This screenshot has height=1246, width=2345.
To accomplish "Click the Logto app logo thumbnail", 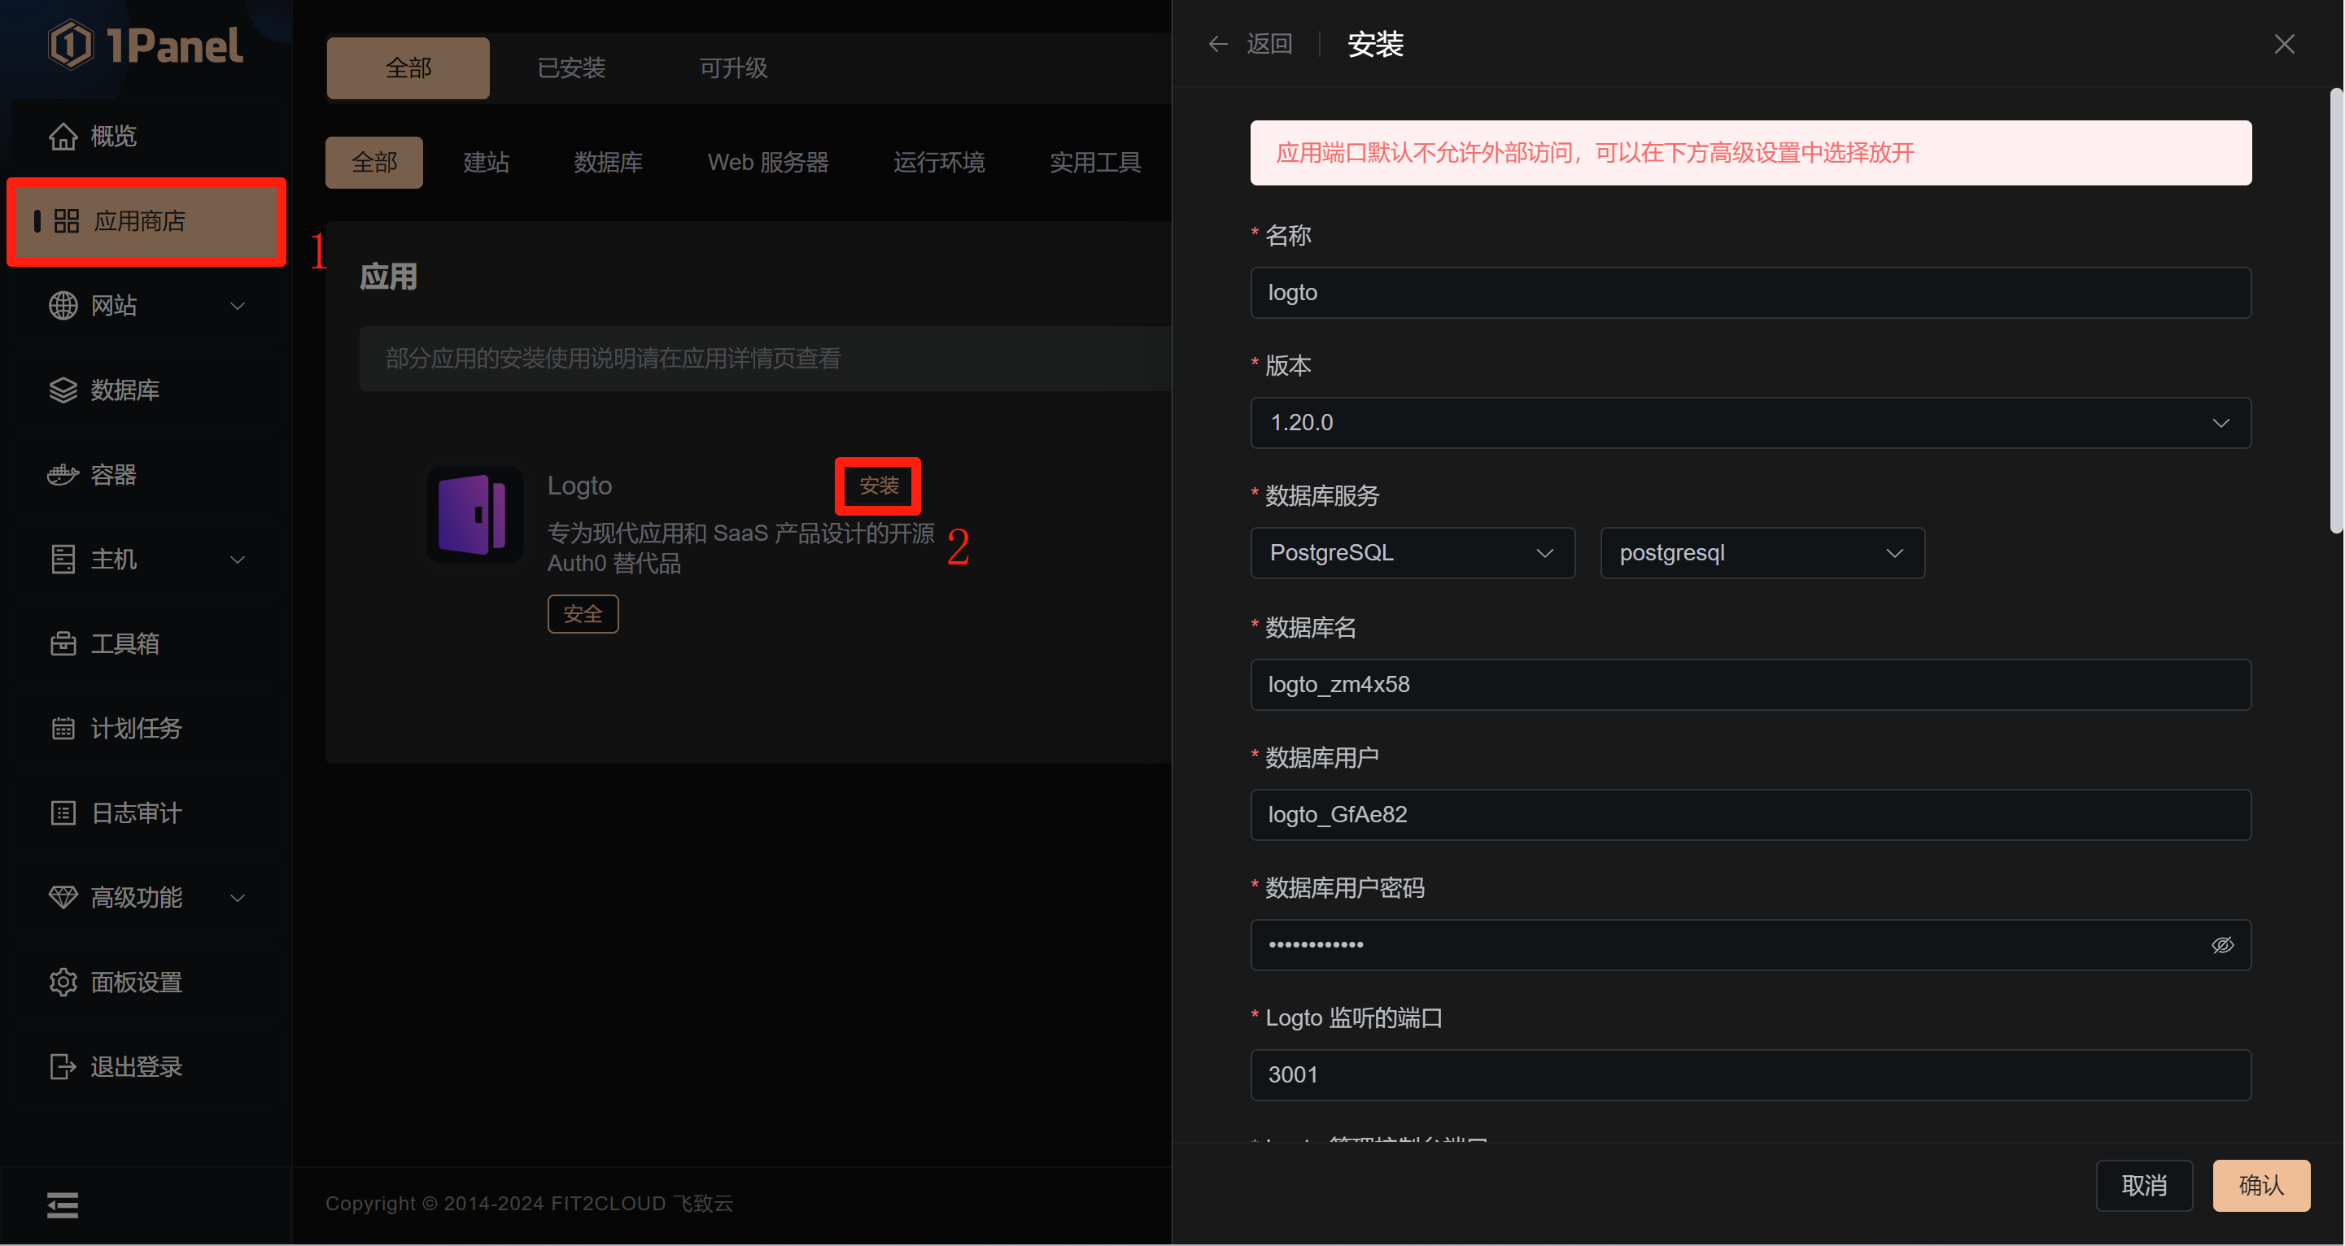I will tap(474, 514).
